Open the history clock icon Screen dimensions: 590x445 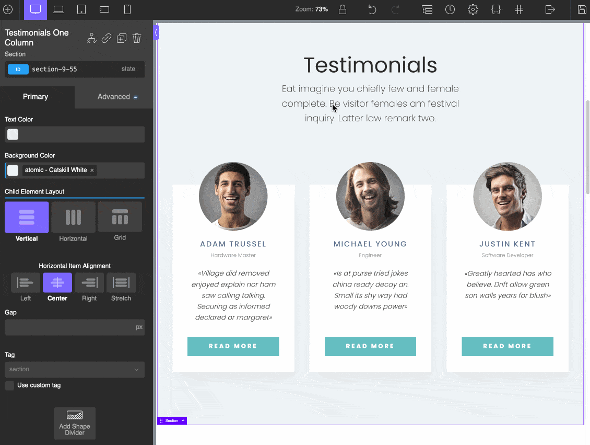coord(450,9)
